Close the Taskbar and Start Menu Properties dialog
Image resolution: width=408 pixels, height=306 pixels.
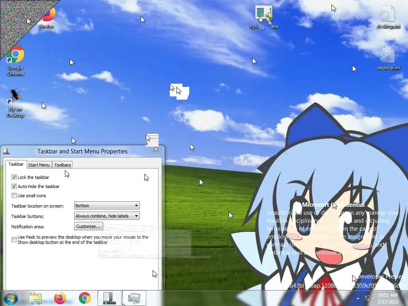(156, 149)
